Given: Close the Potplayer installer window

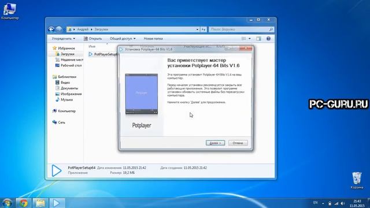Looking at the screenshot, I should click(246, 49).
